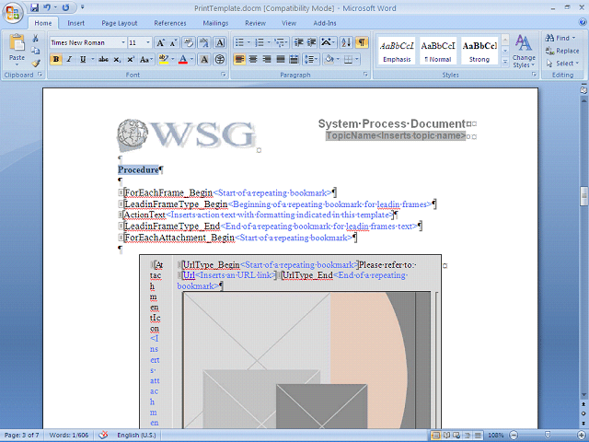Switch to Print Layout view

pos(435,436)
